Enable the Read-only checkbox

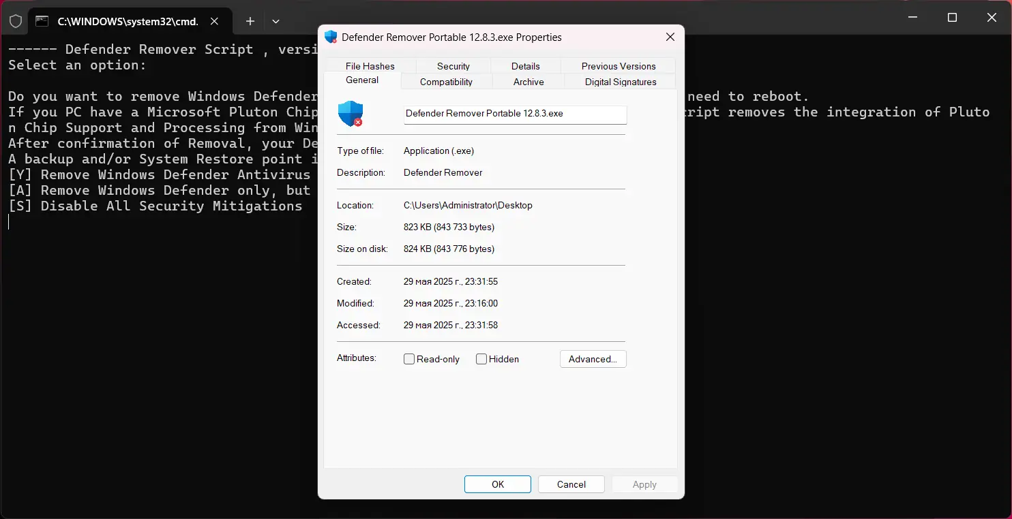coord(409,359)
